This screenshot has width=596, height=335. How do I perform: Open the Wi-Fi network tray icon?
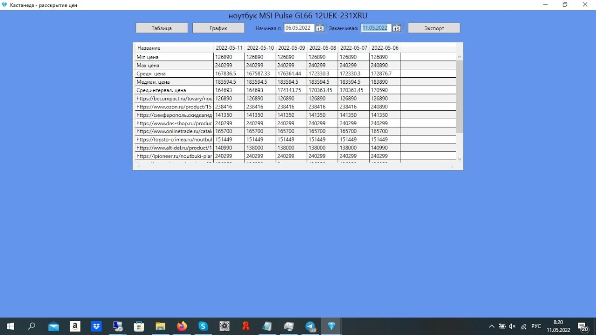(524, 327)
